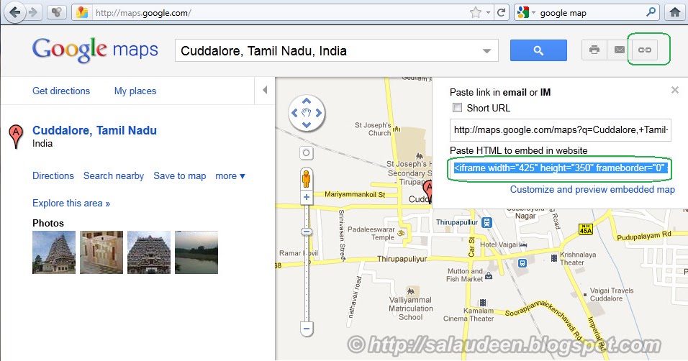The image size is (688, 361).
Task: Reload the page with refresh icon
Action: pos(501,12)
